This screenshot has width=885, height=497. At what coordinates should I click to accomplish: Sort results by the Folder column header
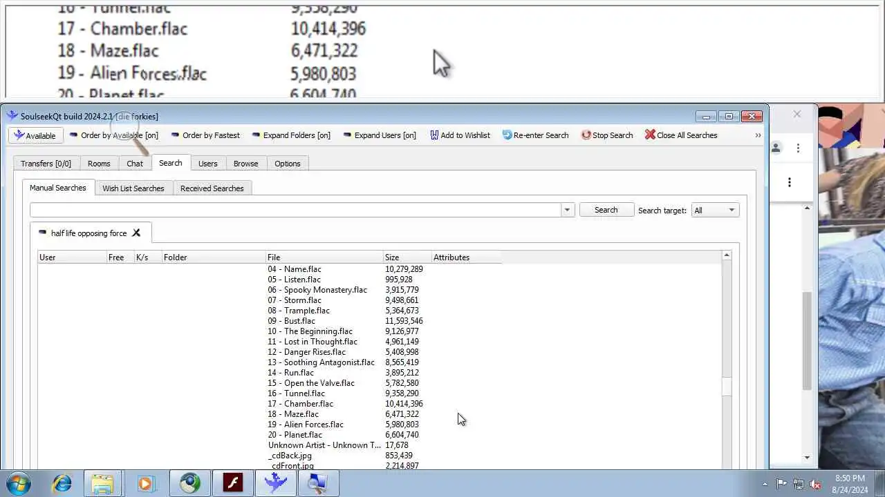214,257
